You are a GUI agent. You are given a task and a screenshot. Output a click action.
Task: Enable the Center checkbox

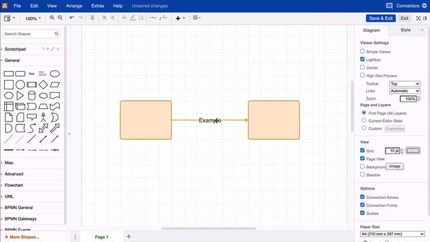pyautogui.click(x=362, y=67)
